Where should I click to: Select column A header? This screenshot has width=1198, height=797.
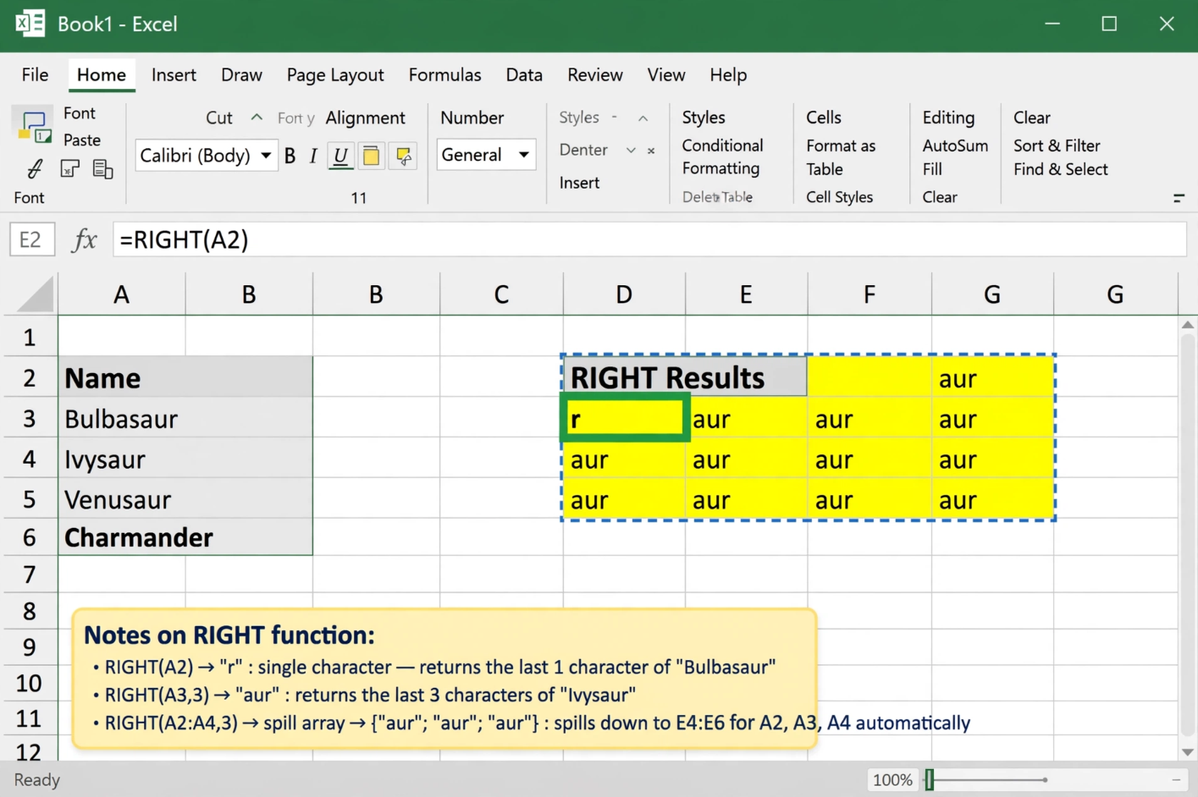tap(122, 294)
